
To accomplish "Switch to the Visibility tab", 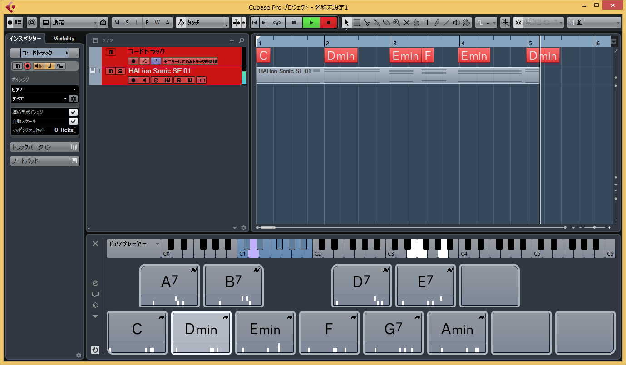I will 64,39.
